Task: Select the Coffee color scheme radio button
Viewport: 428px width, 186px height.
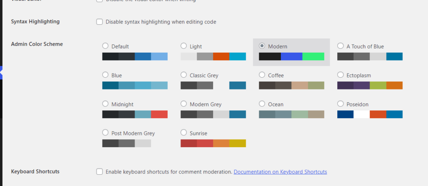Action: tap(262, 74)
